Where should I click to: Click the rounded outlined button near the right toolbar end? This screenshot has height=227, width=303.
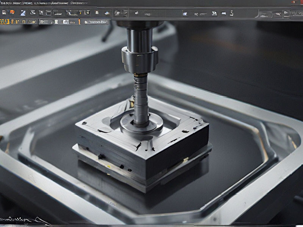(x=266, y=15)
